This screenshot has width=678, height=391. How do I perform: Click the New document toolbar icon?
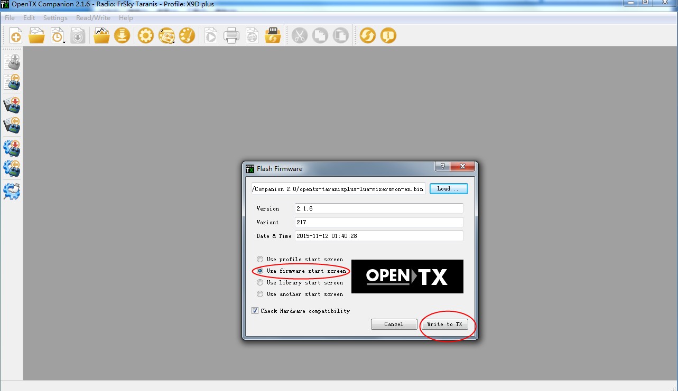pos(16,36)
